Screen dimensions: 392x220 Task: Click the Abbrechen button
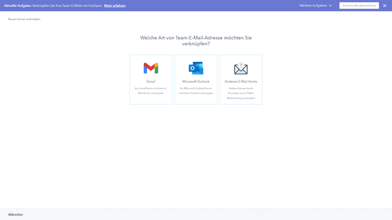coord(15,215)
